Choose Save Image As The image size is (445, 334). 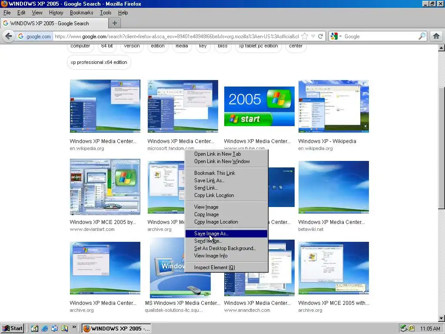tap(226, 234)
